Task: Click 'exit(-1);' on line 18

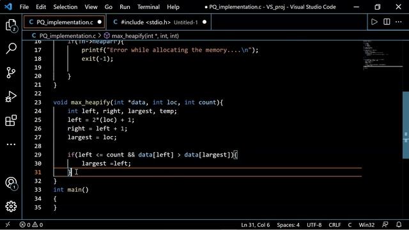Action: point(97,59)
